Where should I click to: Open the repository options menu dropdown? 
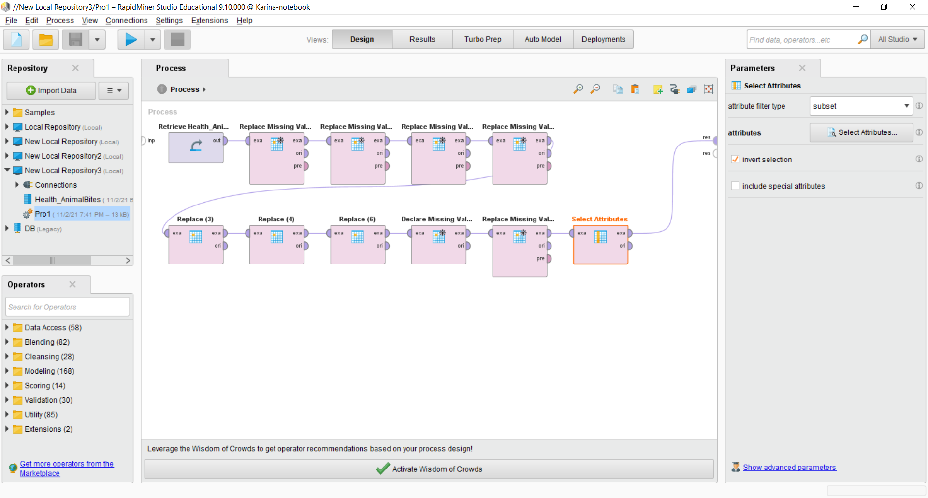114,90
